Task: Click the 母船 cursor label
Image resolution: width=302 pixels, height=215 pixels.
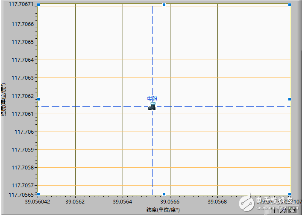Action: (152, 98)
